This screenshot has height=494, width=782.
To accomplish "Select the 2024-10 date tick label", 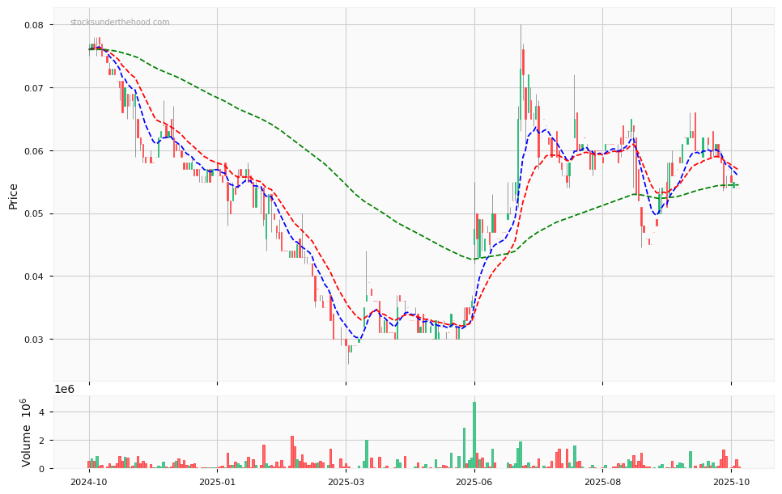I will point(89,482).
